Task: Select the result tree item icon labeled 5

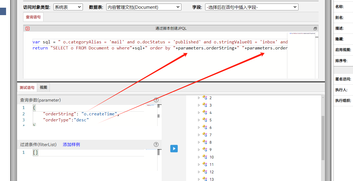Action: coord(205,120)
